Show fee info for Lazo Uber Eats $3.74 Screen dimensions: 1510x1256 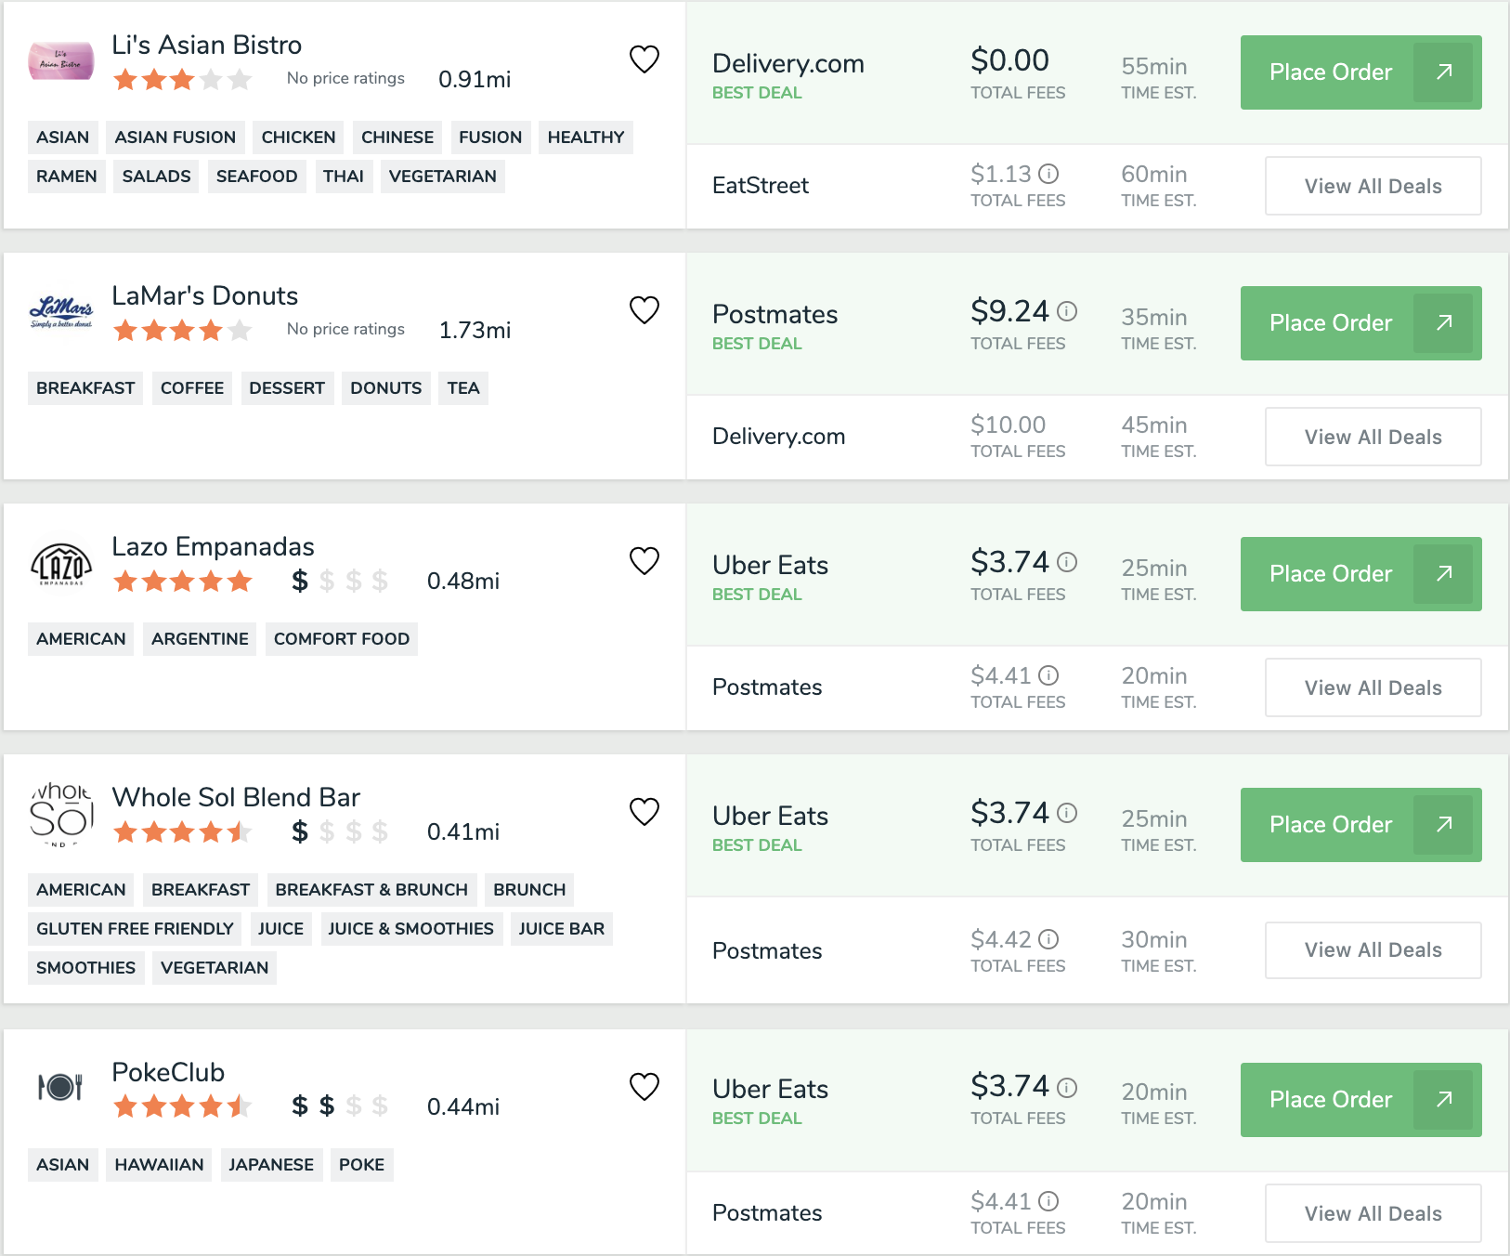pyautogui.click(x=1067, y=562)
